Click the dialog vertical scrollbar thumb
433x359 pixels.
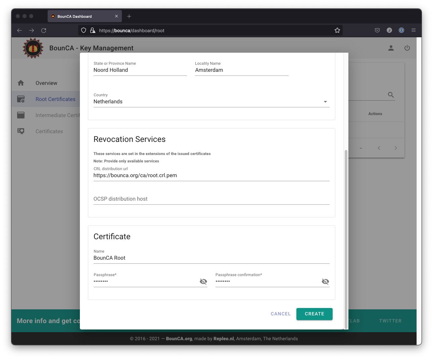click(346, 239)
